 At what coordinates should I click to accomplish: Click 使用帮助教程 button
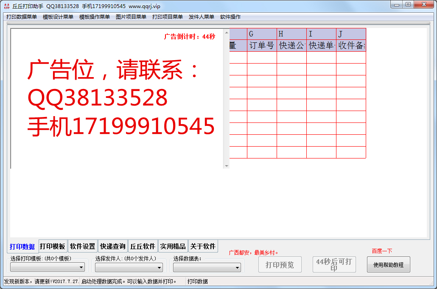click(389, 264)
